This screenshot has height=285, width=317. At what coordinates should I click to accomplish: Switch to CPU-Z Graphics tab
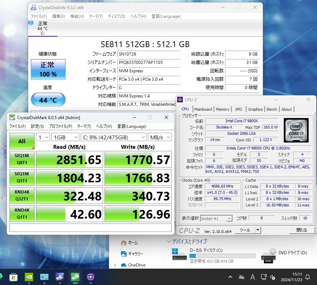(255, 109)
